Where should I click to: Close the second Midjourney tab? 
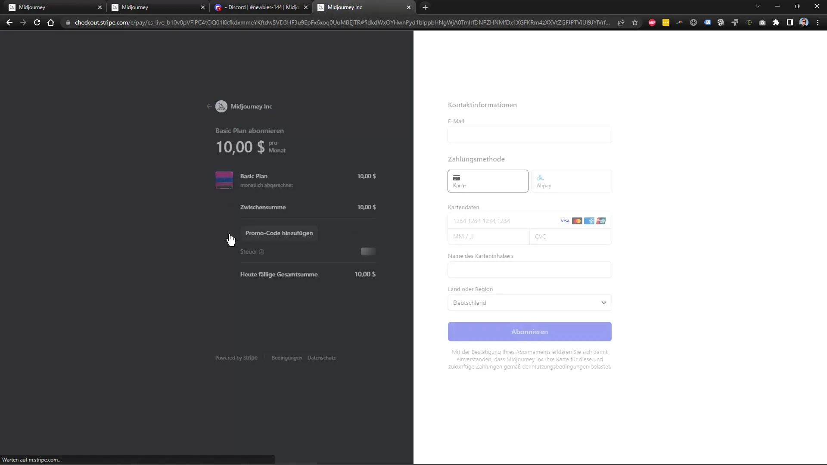203,7
